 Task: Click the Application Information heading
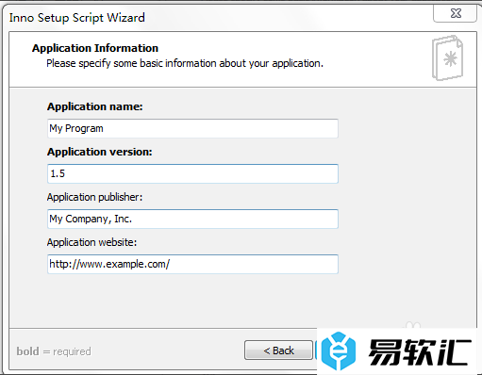(x=95, y=48)
